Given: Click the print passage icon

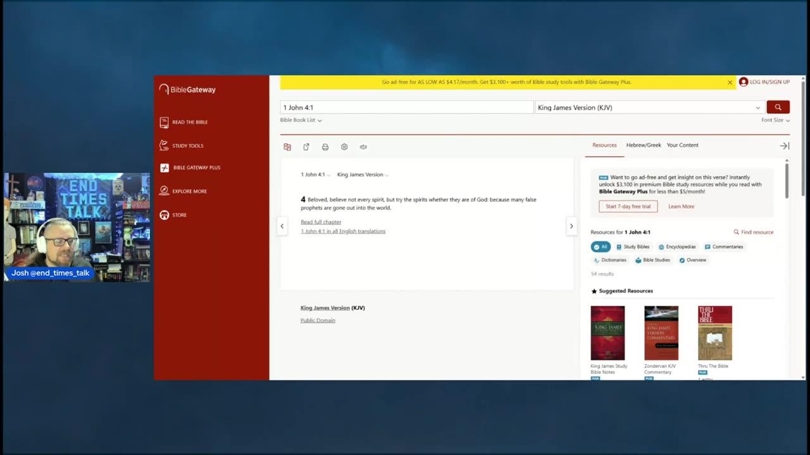Looking at the screenshot, I should click(x=325, y=147).
